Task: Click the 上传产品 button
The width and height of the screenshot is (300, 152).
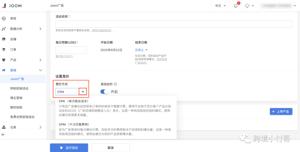Action: click(x=281, y=112)
